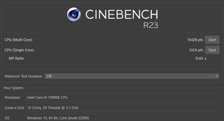Click the 1324 pts single core score
The width and height of the screenshot is (224, 121).
(196, 50)
